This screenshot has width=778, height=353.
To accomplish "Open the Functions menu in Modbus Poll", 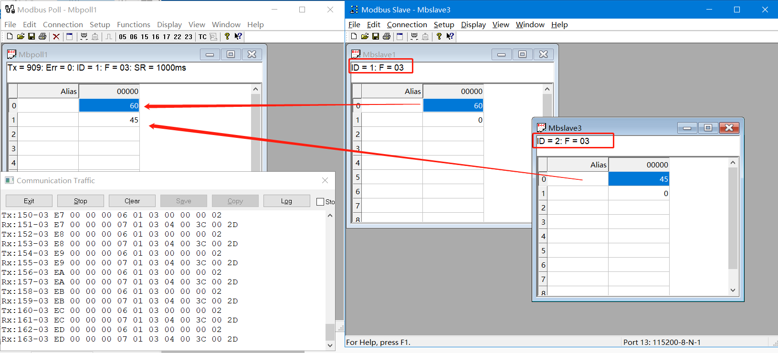I will click(x=133, y=25).
